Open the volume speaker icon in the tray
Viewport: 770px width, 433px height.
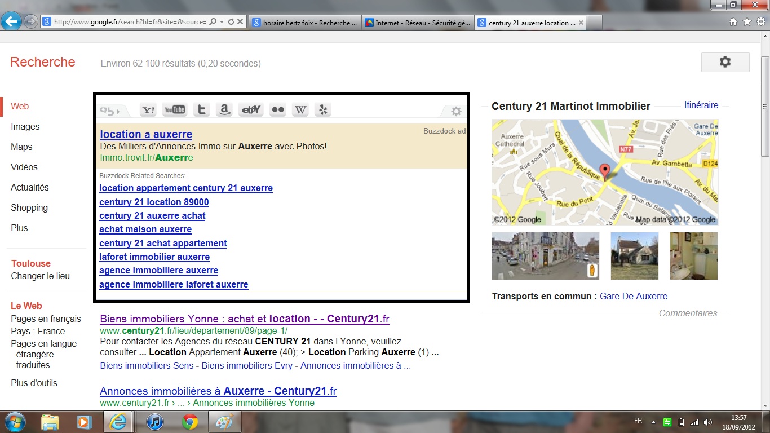coord(708,422)
